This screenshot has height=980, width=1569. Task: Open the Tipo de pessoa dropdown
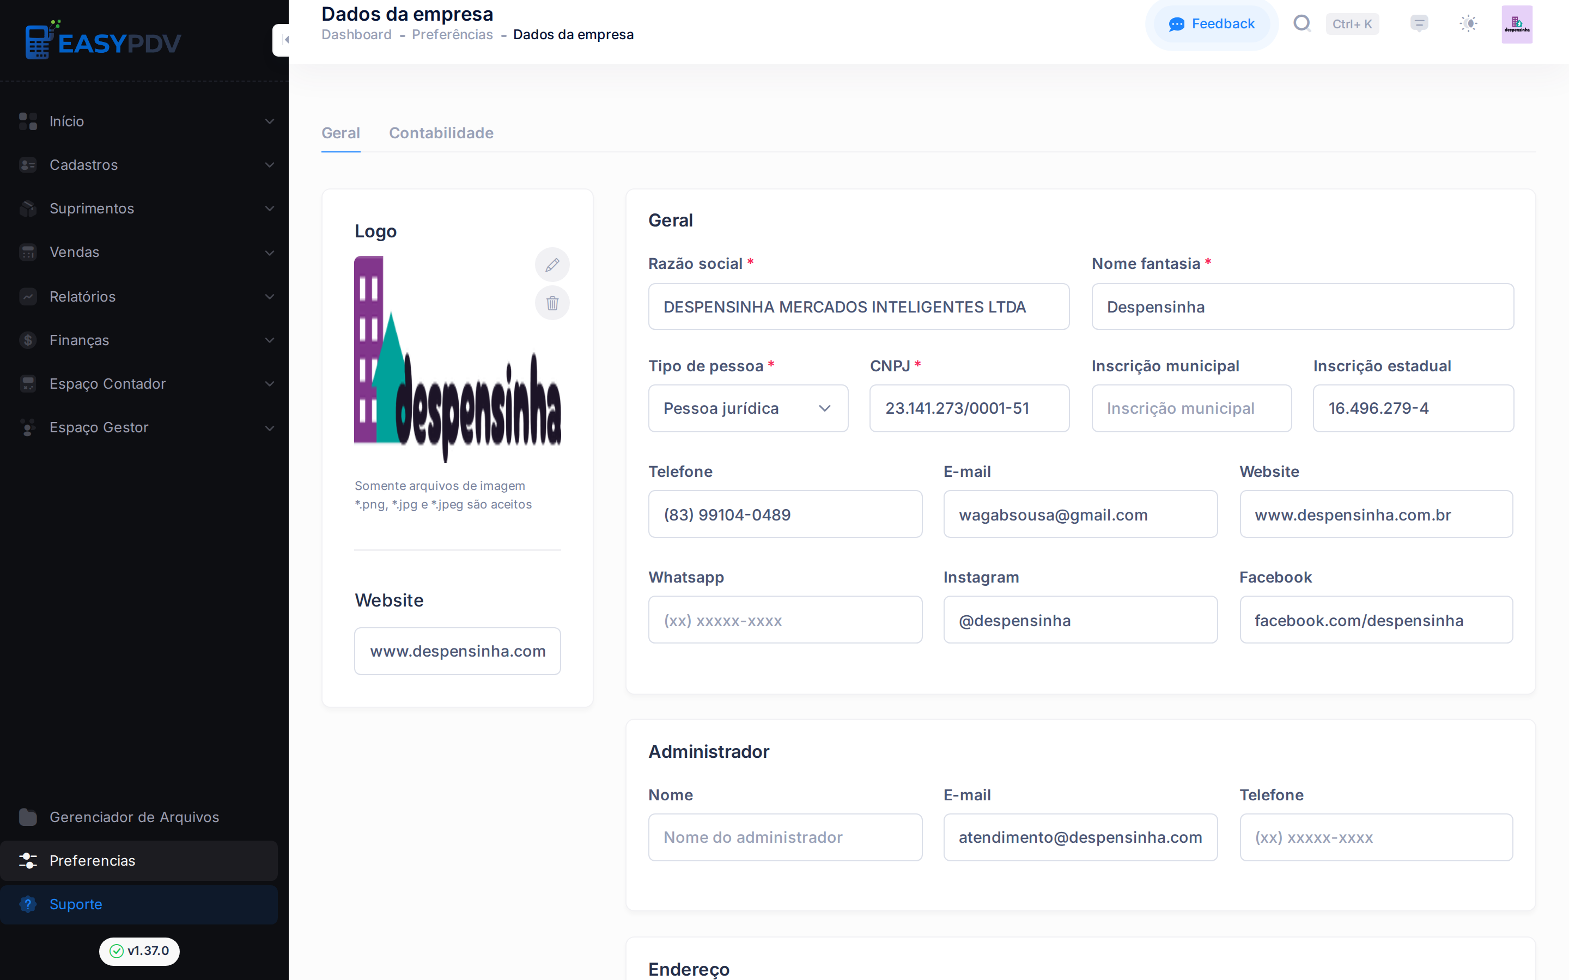[748, 408]
